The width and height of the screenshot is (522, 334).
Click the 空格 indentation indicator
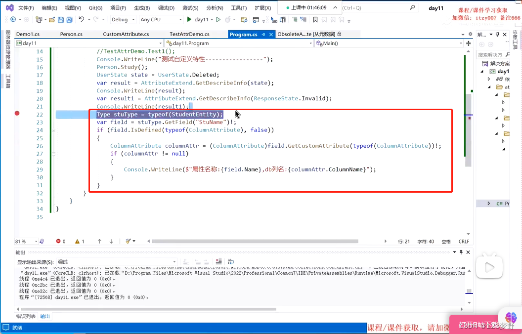446,242
